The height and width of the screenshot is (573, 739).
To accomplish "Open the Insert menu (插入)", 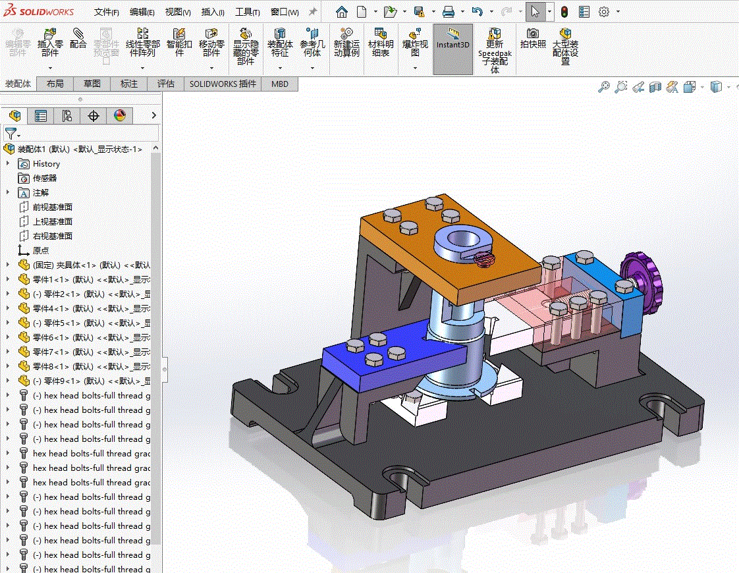I will click(x=213, y=13).
